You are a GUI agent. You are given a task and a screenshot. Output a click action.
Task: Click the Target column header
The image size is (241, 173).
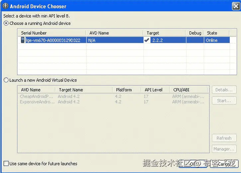165,33
